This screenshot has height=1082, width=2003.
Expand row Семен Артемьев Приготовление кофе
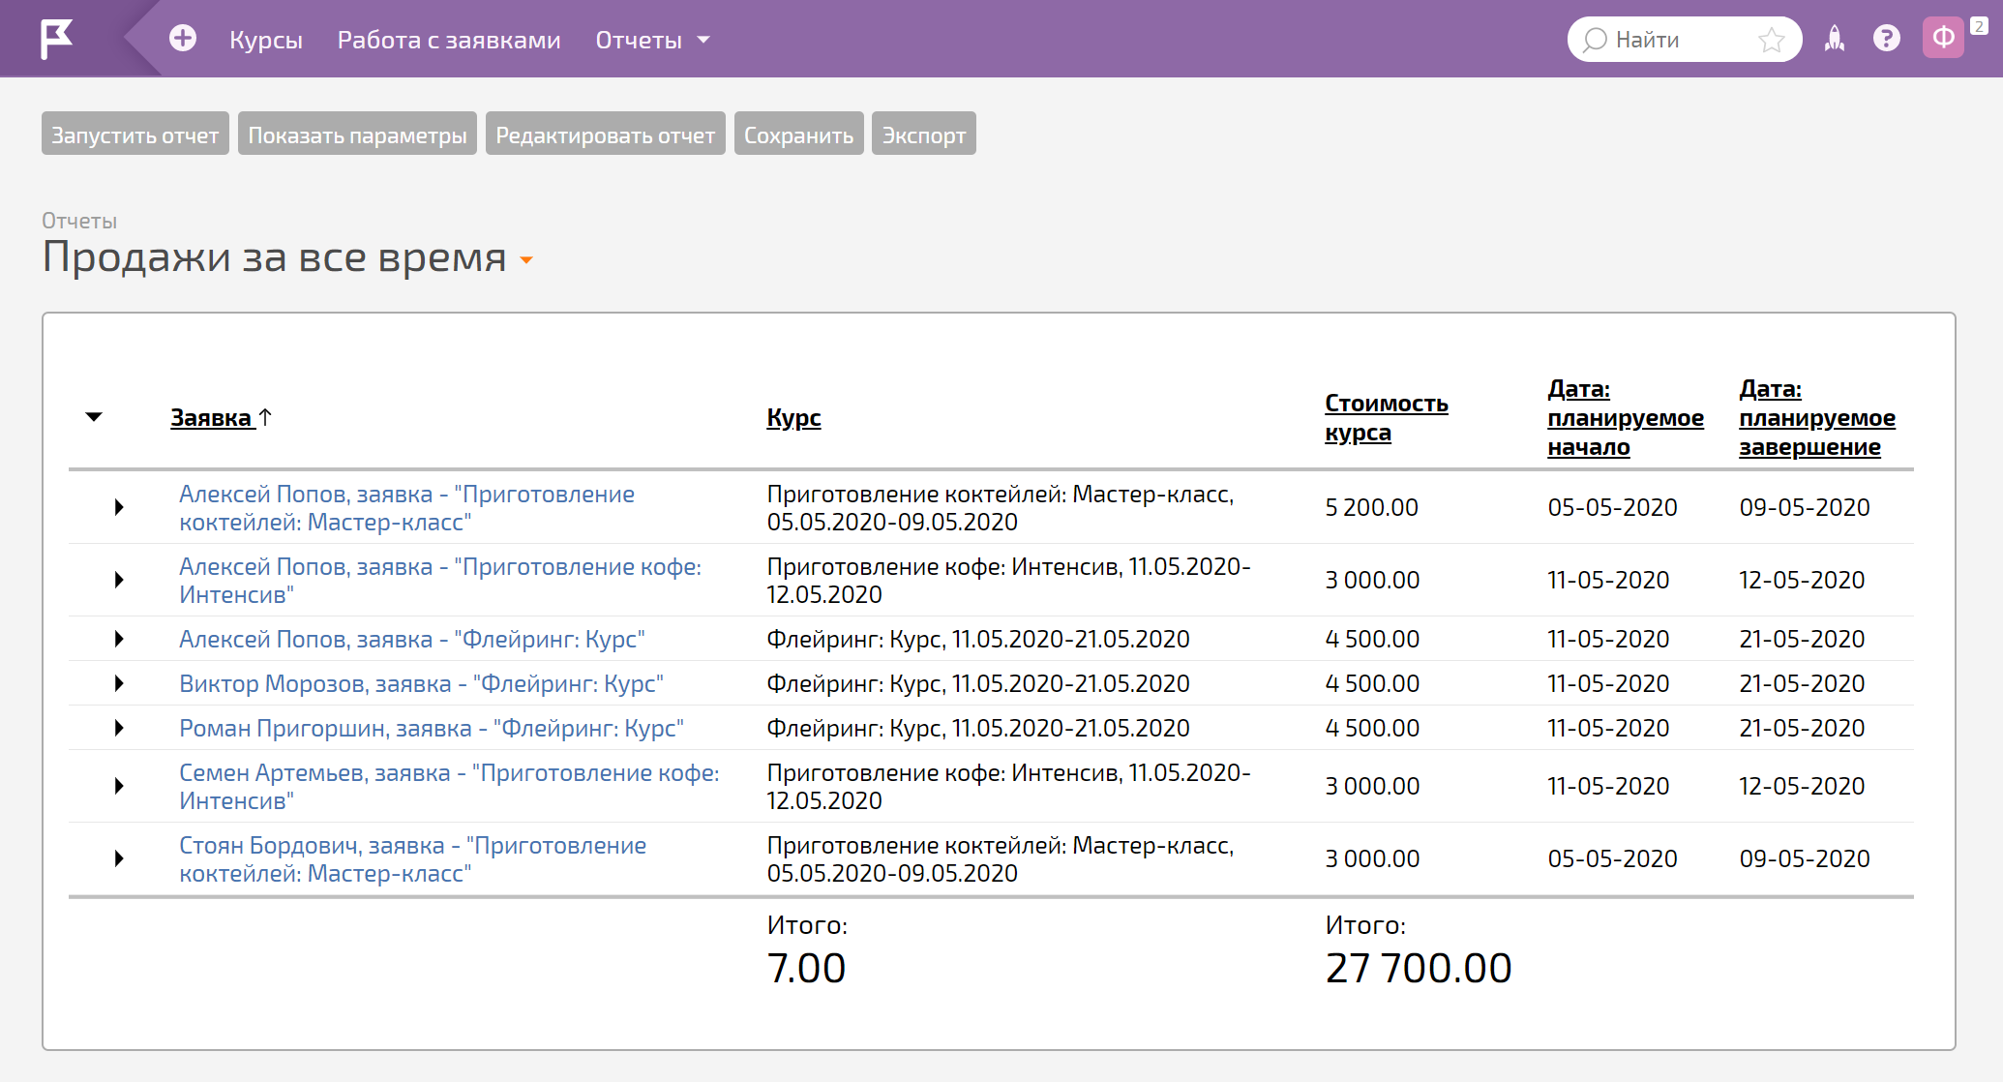click(x=119, y=786)
